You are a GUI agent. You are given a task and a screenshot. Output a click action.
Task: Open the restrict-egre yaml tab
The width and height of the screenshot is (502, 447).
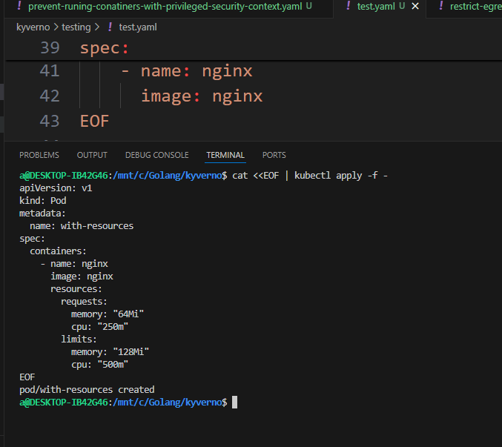click(476, 6)
